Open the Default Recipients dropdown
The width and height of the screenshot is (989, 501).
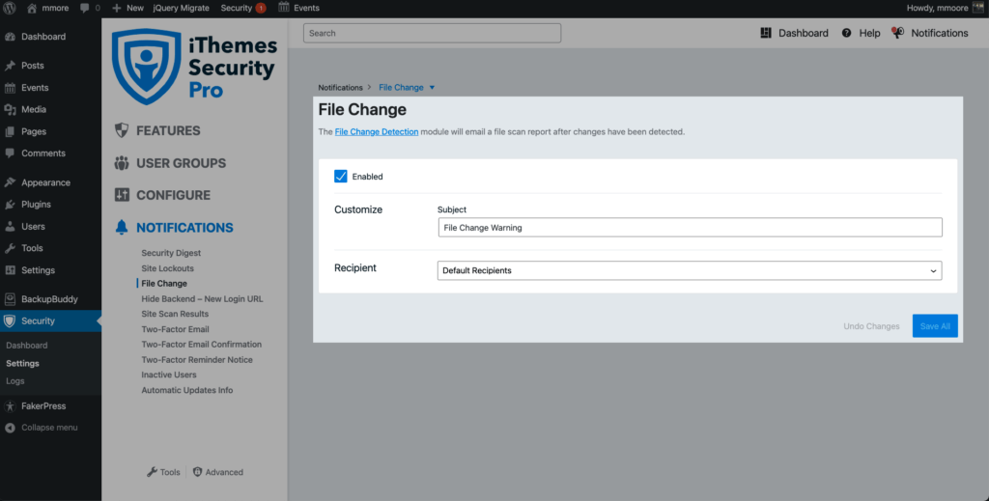point(690,270)
